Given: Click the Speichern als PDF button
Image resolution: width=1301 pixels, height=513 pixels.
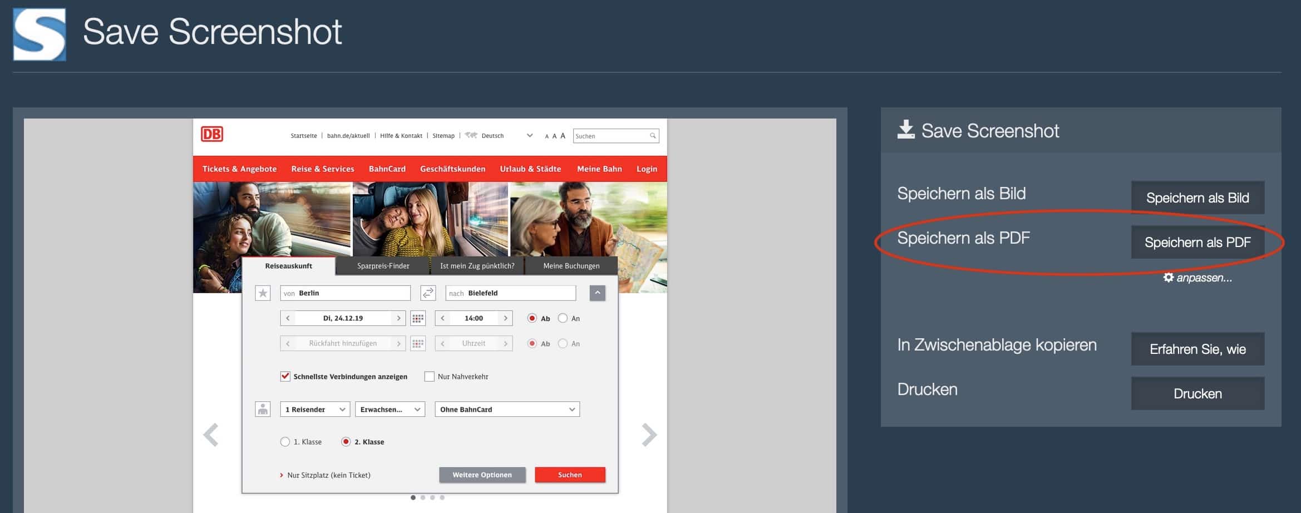Looking at the screenshot, I should (1197, 242).
